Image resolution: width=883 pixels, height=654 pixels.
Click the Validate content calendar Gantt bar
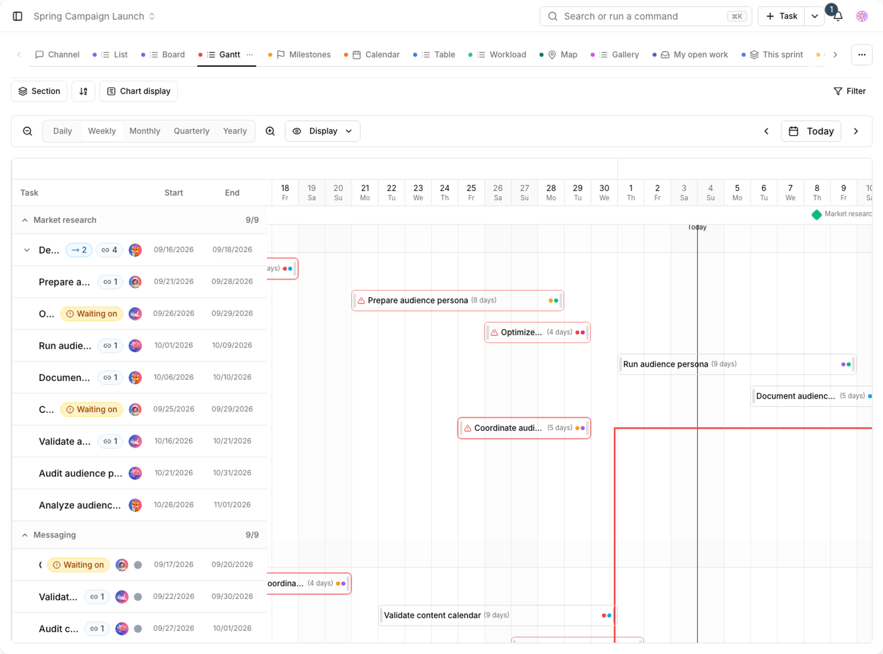497,615
